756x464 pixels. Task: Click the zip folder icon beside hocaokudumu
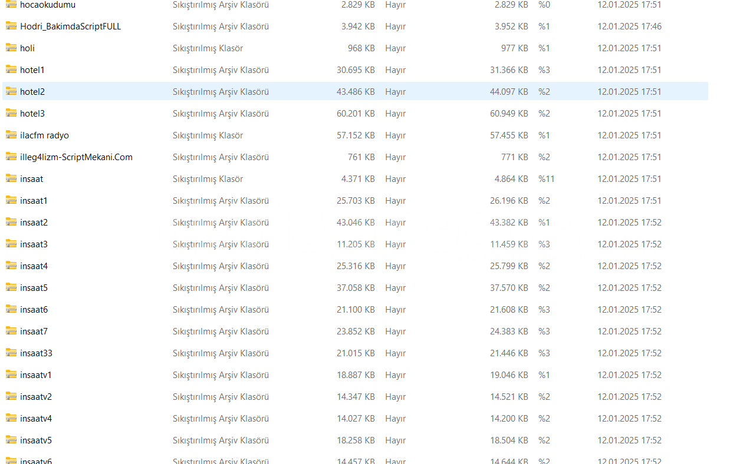pyautogui.click(x=11, y=4)
